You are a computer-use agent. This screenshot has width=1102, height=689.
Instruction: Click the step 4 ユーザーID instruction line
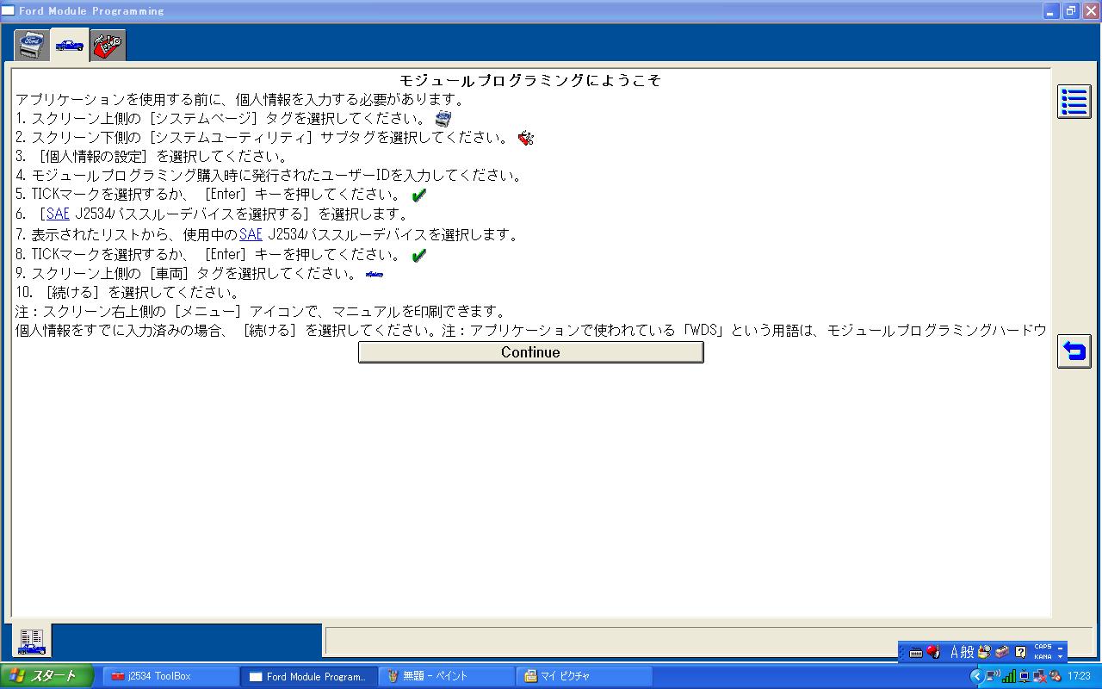pos(269,176)
